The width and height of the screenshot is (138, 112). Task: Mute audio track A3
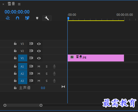39,81
